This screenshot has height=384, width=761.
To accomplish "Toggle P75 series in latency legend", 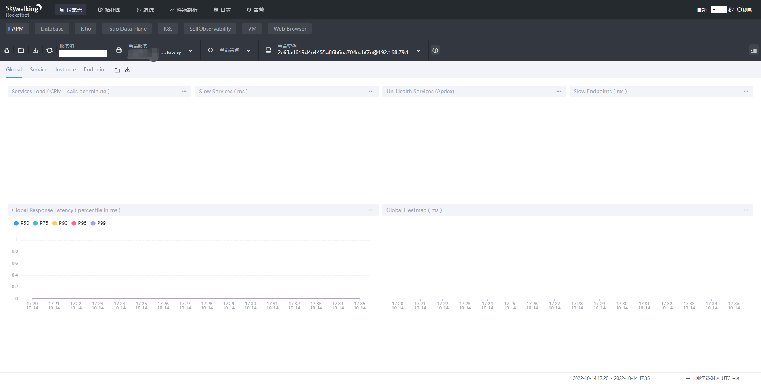I will (40, 223).
